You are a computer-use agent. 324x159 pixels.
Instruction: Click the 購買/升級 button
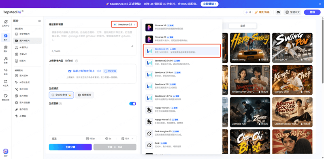[262, 13]
